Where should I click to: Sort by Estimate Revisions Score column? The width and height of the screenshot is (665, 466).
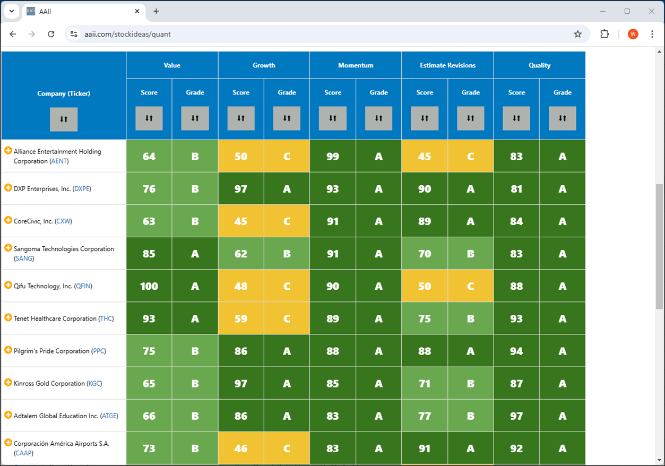(425, 118)
